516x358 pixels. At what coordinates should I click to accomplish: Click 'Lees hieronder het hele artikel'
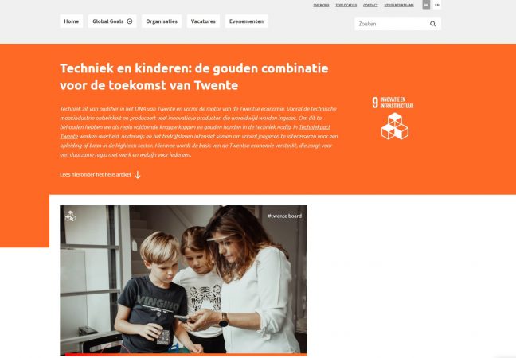point(95,174)
